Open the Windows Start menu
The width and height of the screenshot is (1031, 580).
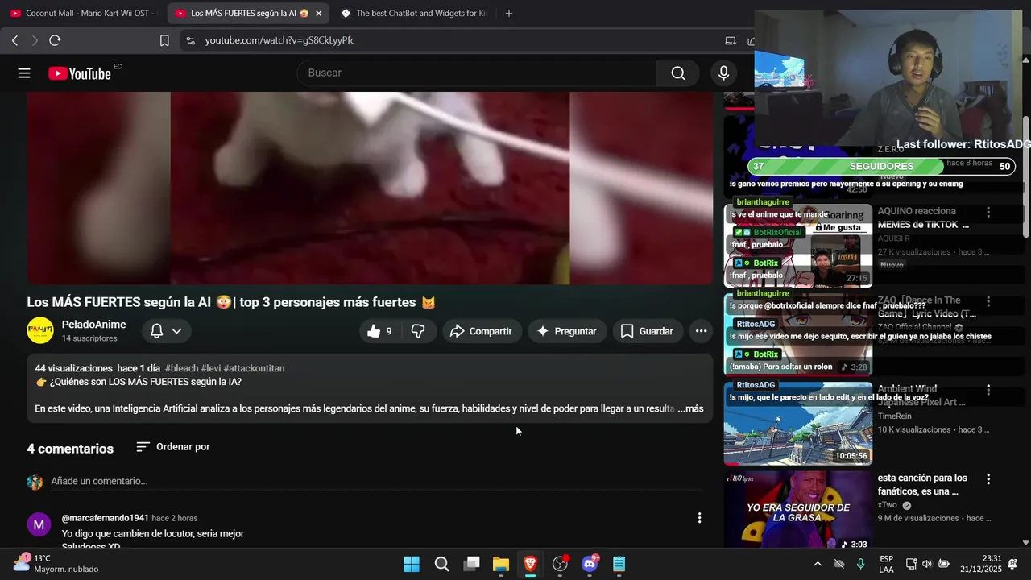coord(412,564)
